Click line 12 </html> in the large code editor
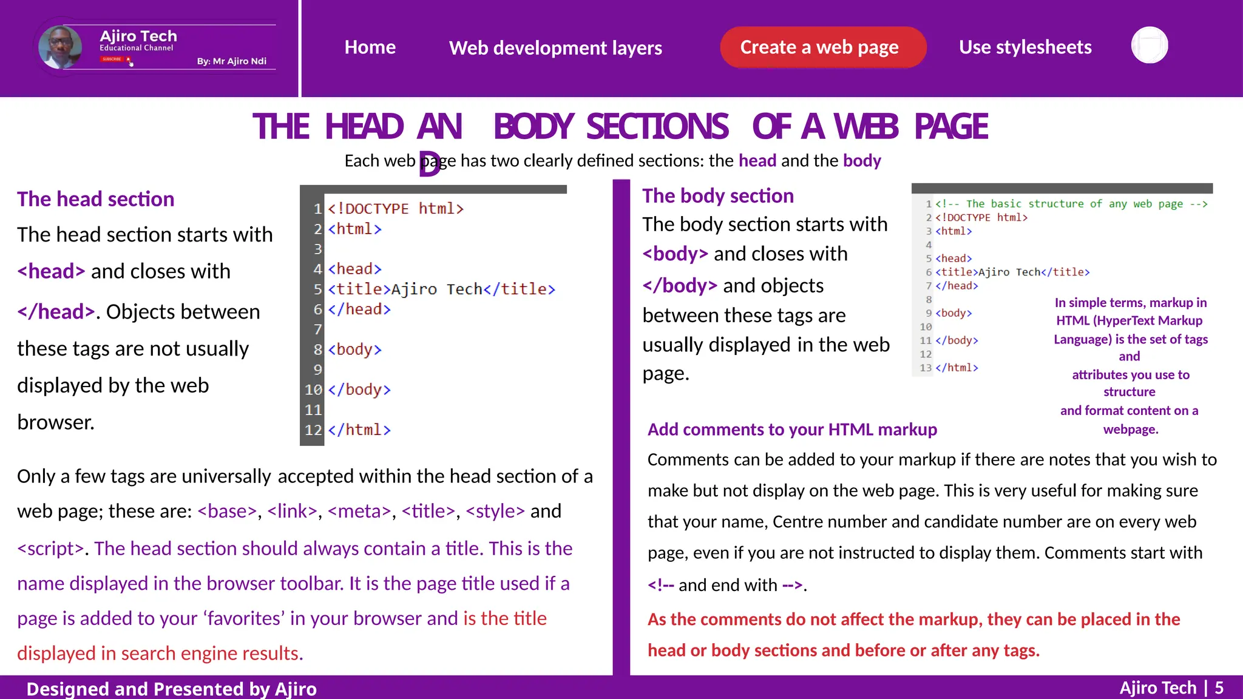 pyautogui.click(x=359, y=430)
